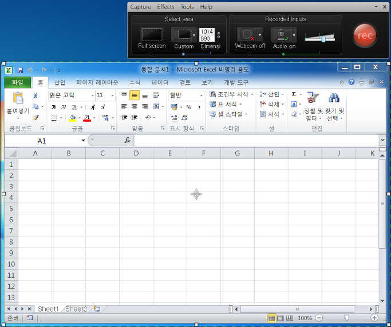
Task: Toggle middle vertical alignment
Action: point(135,95)
